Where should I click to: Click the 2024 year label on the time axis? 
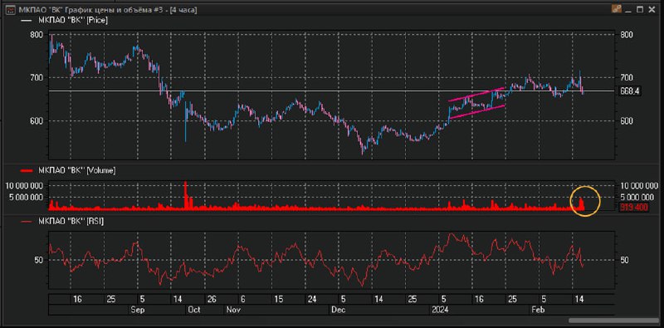tap(440, 310)
